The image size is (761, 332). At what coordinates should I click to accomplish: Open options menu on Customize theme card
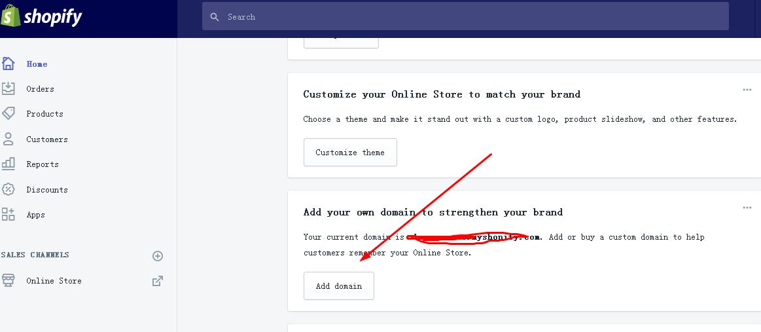pyautogui.click(x=747, y=90)
